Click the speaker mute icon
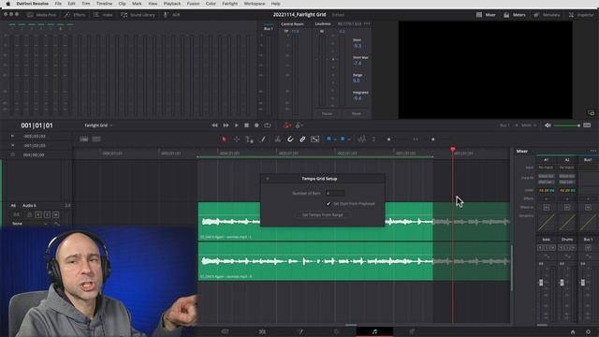599x337 pixels. pos(548,125)
